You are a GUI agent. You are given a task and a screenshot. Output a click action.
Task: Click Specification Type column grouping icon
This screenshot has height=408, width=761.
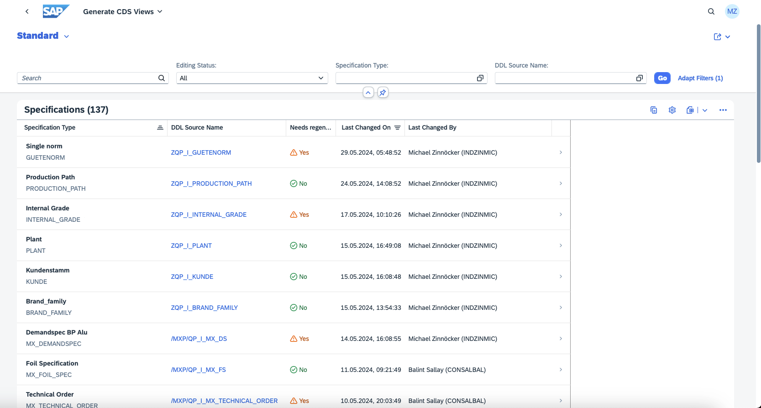(160, 127)
